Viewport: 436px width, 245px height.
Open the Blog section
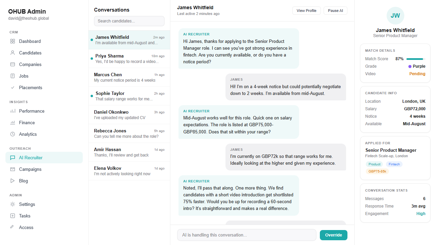click(44, 181)
